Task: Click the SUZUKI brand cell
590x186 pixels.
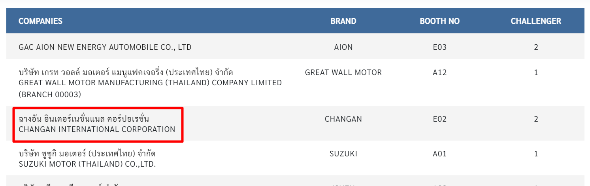Action: pos(343,154)
